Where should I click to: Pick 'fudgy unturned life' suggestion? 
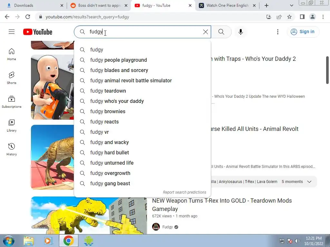coord(142,163)
